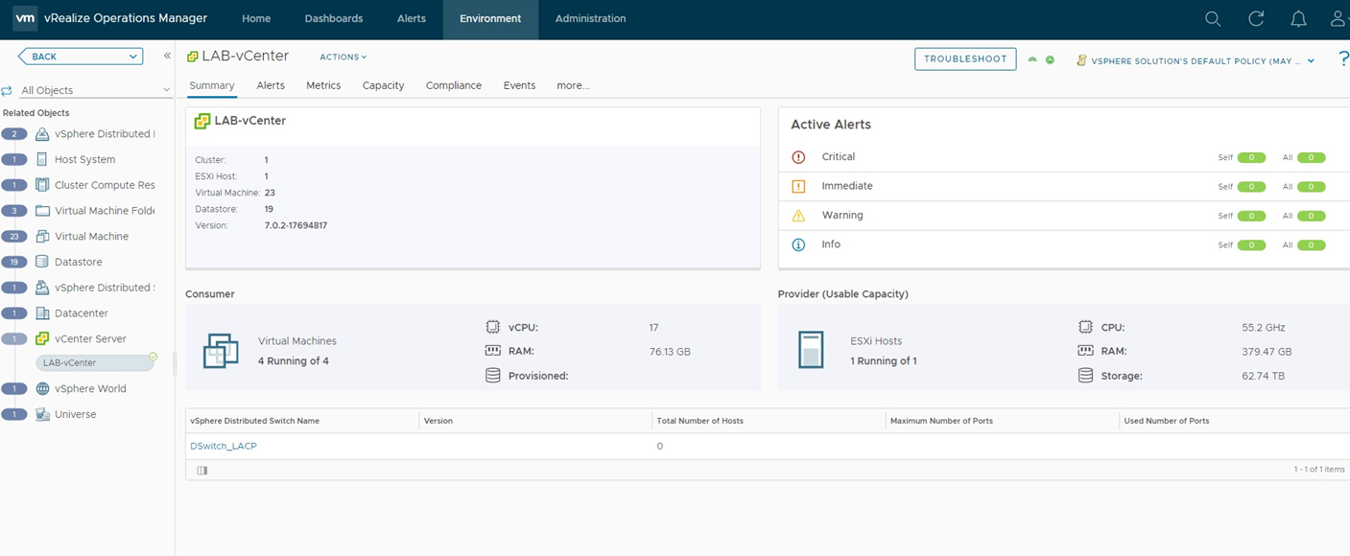Switch to the object Alerts tab
The height and width of the screenshot is (556, 1350).
point(271,85)
